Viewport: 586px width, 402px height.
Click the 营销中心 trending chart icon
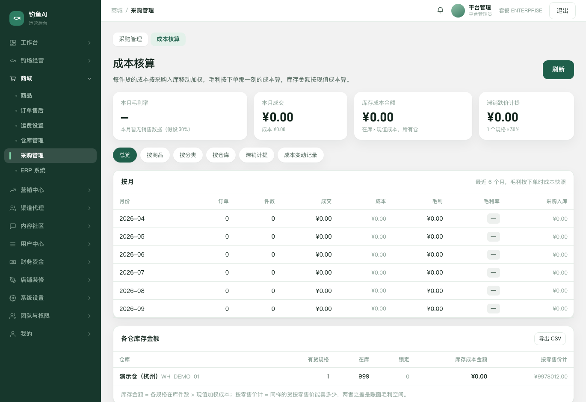13,190
